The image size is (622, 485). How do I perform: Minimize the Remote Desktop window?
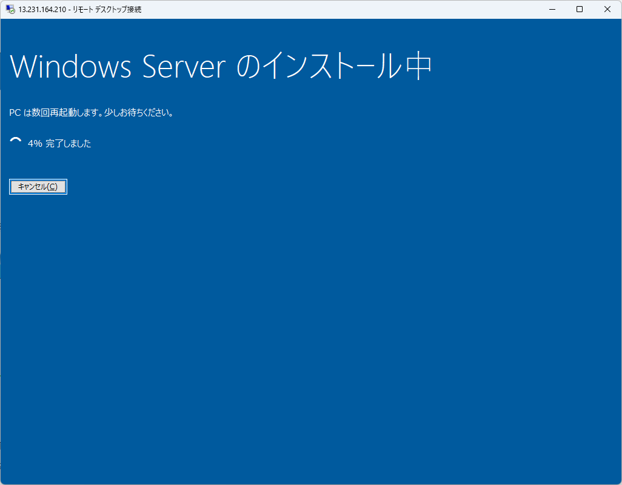tap(552, 9)
